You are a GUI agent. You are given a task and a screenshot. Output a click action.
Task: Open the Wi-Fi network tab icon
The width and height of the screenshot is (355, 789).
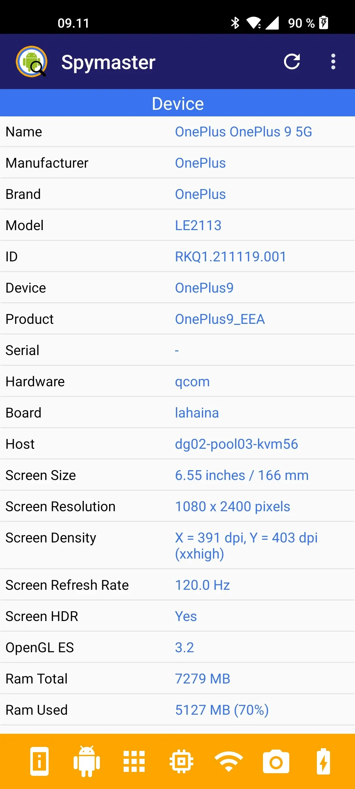[229, 761]
